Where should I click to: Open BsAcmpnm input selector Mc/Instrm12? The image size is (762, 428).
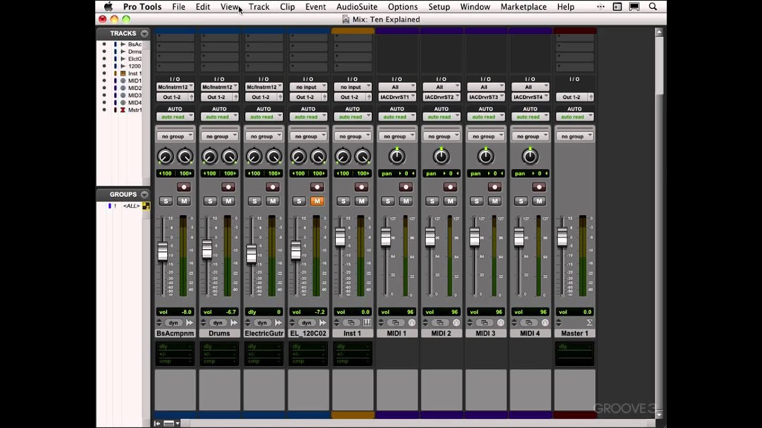pyautogui.click(x=175, y=87)
